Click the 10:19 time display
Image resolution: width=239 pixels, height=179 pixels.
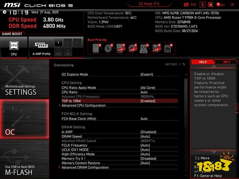(19, 12)
